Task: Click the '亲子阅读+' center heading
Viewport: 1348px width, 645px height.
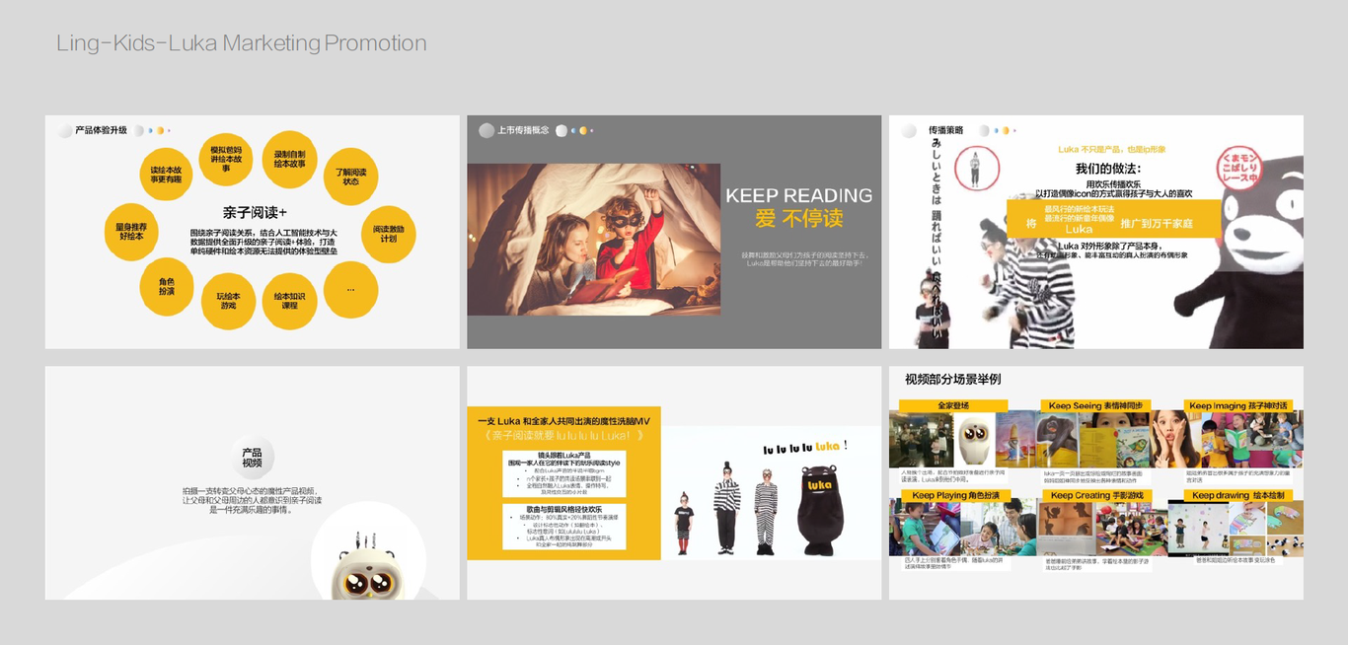Action: pyautogui.click(x=255, y=213)
